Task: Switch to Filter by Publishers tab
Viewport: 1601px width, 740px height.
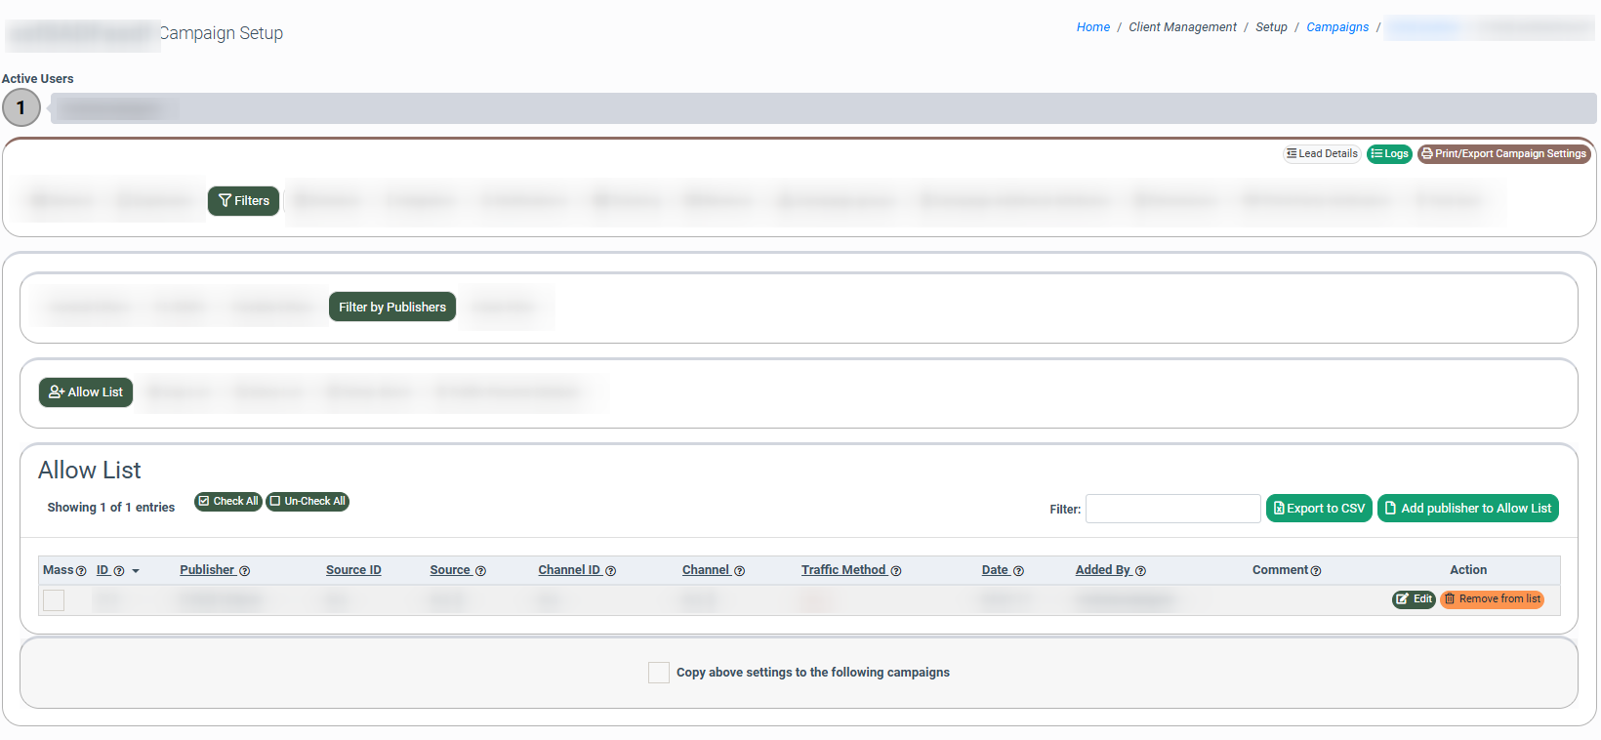Action: [392, 307]
